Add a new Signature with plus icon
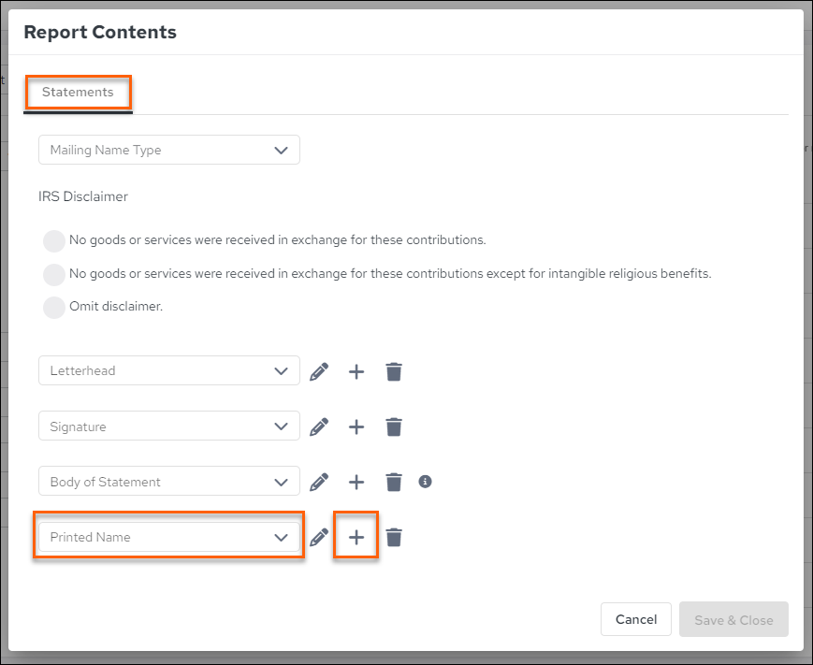 click(x=356, y=427)
